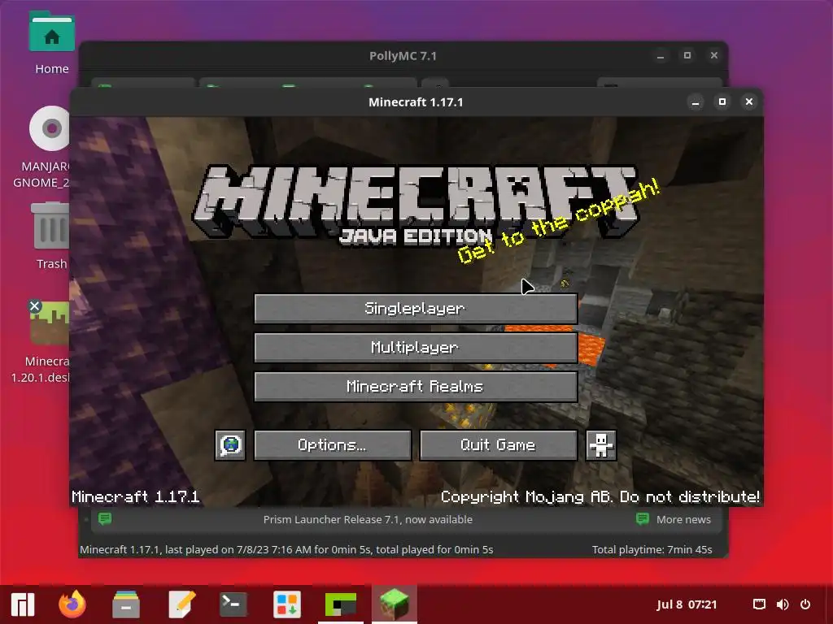Click the Total playtime status text
The height and width of the screenshot is (624, 833).
coord(652,550)
